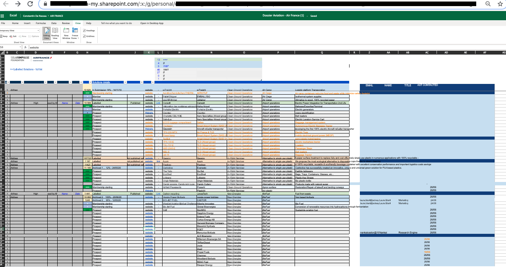This screenshot has width=506, height=267.
Task: Click the Research Engine title cell
Action: pyautogui.click(x=408, y=232)
